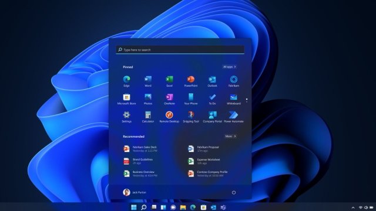
Task: Open the Widgets taskbar icon
Action: (163, 207)
